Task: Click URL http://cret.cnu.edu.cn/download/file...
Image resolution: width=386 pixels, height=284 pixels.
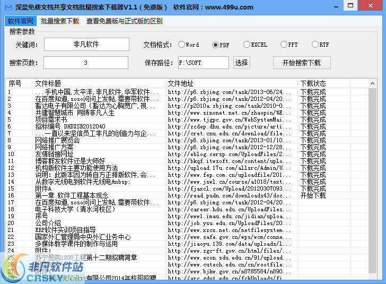Action: click(x=229, y=134)
